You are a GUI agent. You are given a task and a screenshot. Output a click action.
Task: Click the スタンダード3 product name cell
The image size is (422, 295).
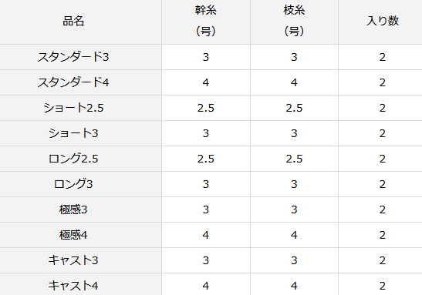click(x=73, y=57)
